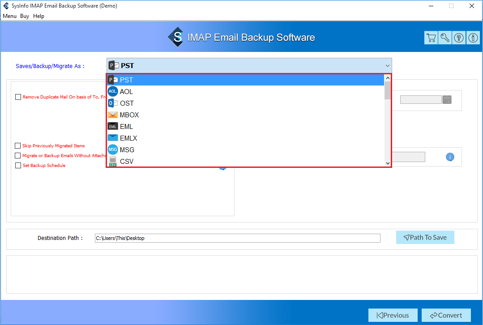
Task: Open the Menu menu
Action: 9,16
